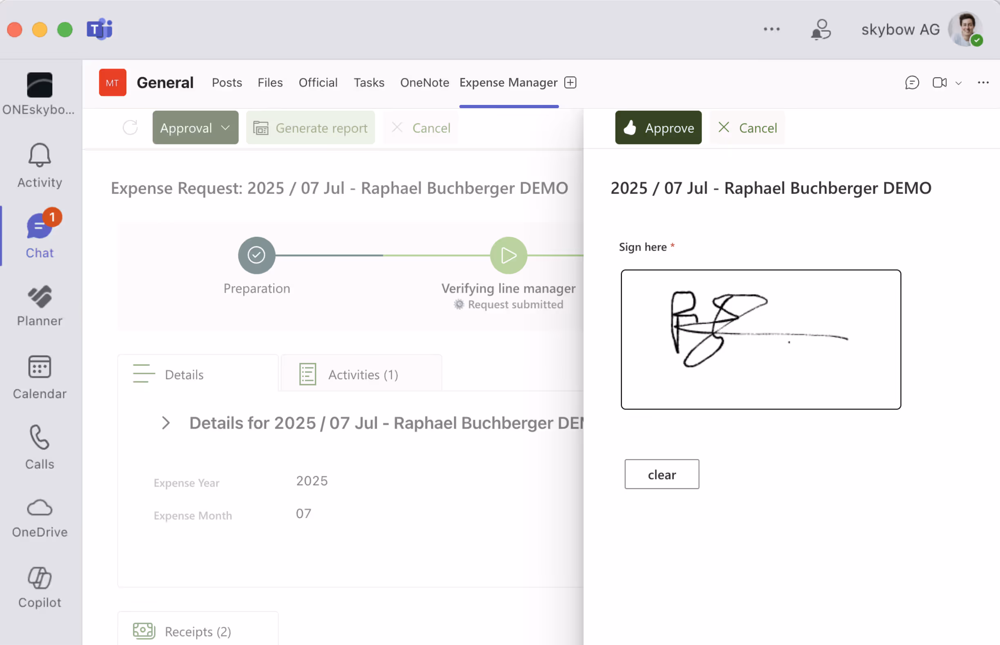This screenshot has height=645, width=1000.
Task: Open the Calls app
Action: tap(40, 448)
